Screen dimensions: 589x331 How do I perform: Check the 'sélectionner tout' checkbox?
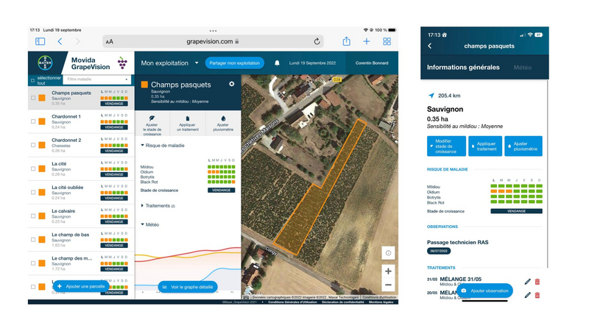(x=32, y=80)
